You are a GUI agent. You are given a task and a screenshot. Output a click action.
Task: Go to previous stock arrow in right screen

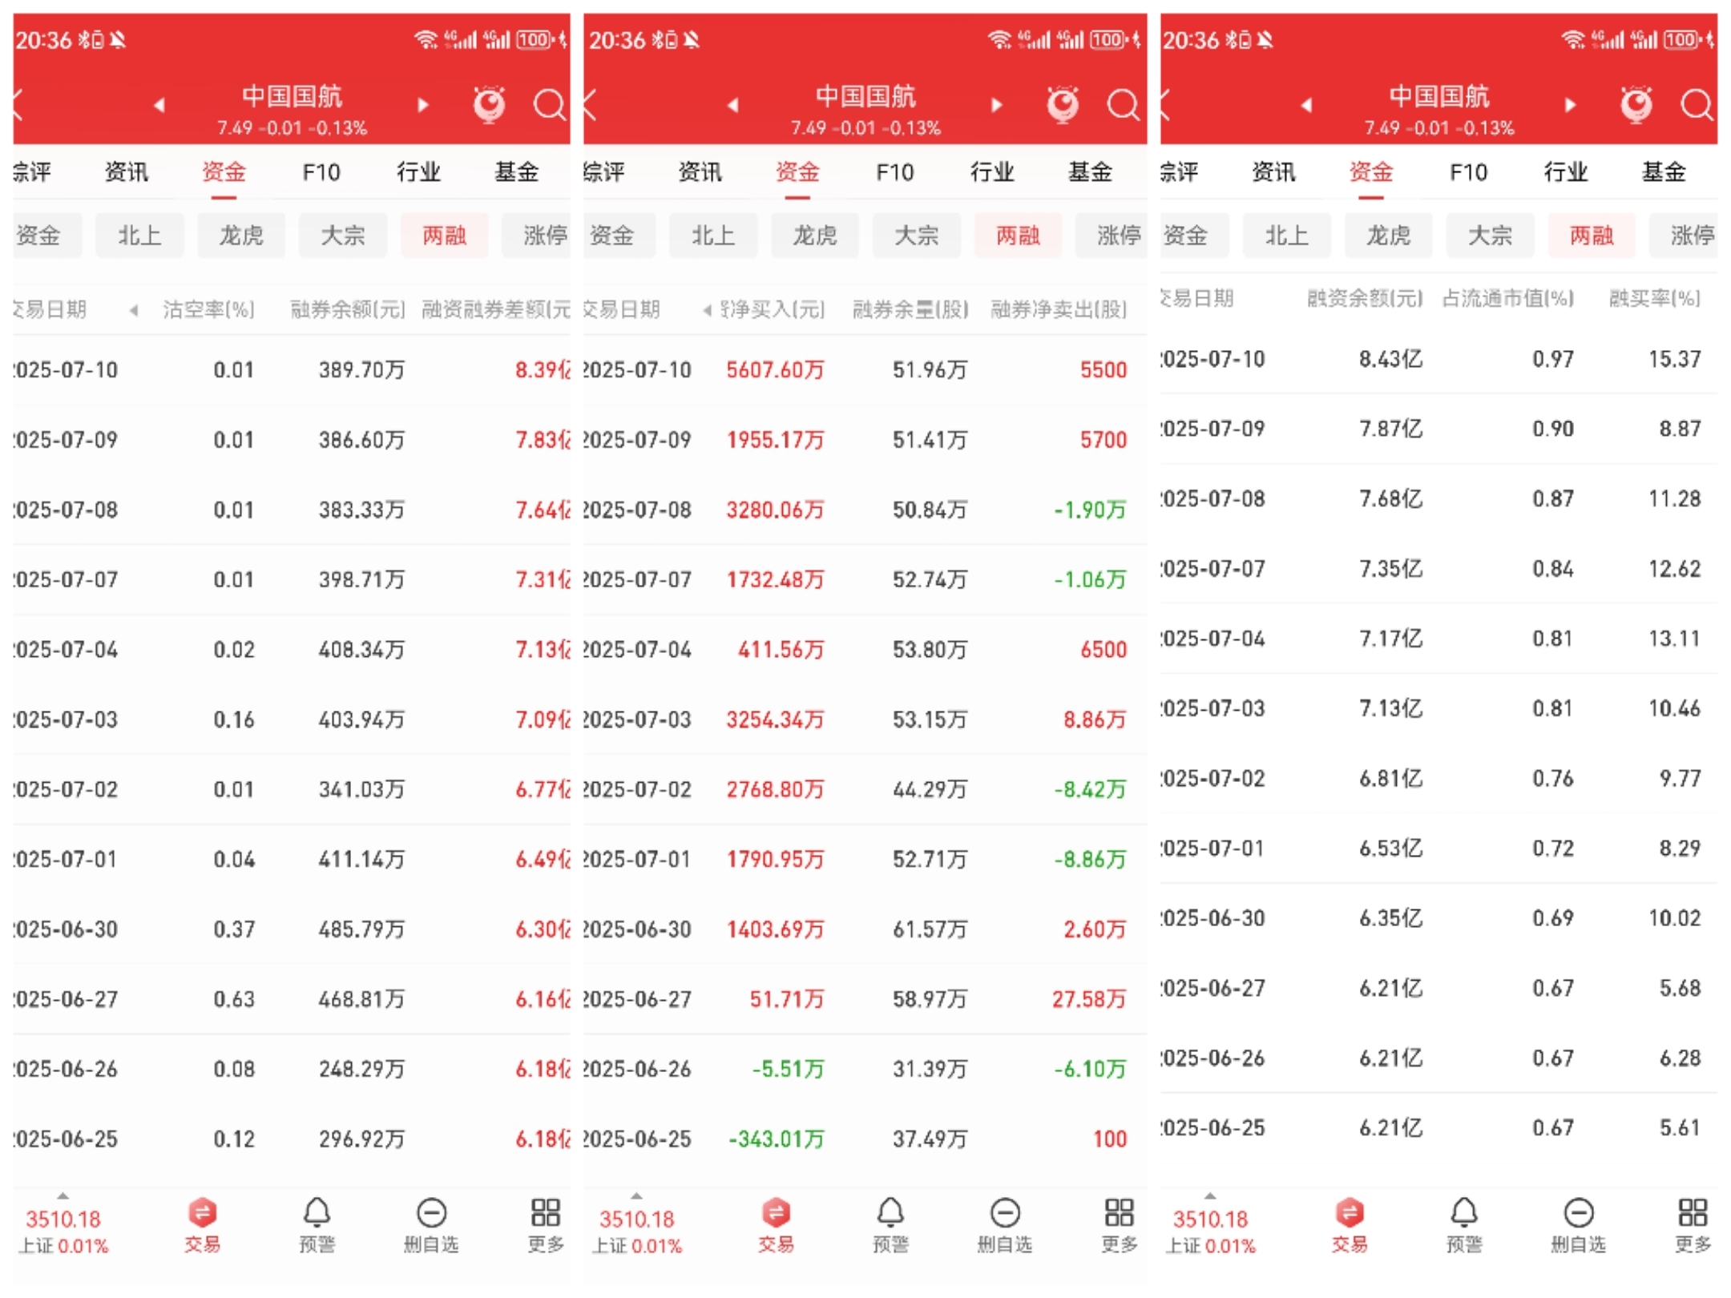tap(1307, 105)
